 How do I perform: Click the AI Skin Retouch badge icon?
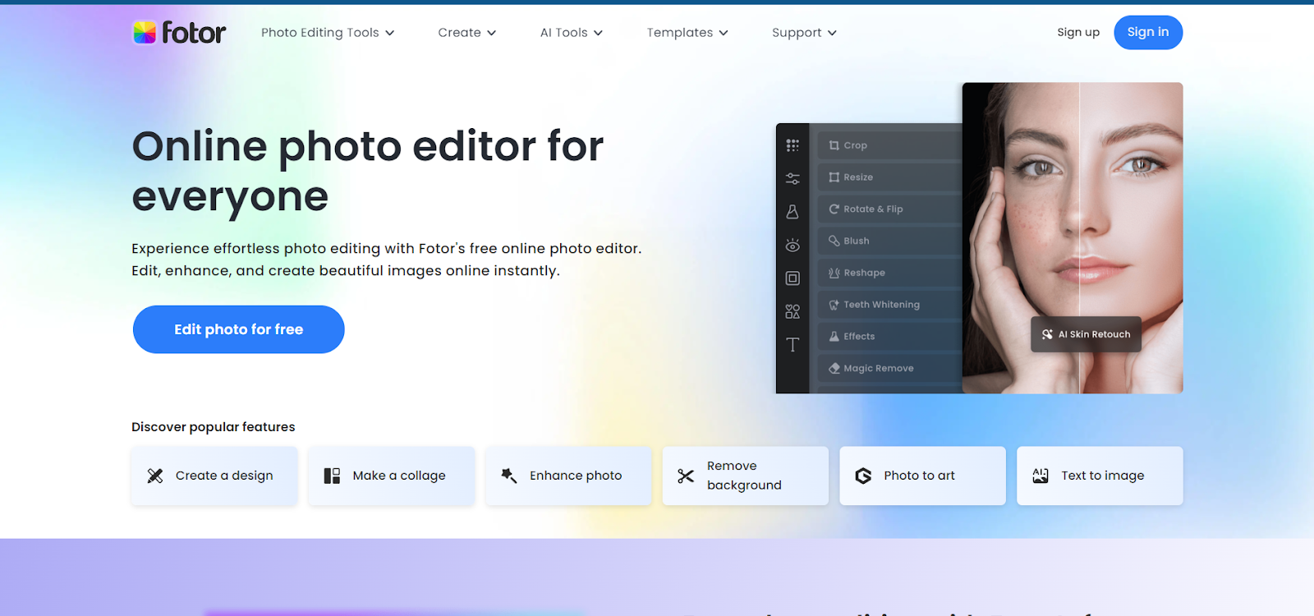click(x=1047, y=334)
